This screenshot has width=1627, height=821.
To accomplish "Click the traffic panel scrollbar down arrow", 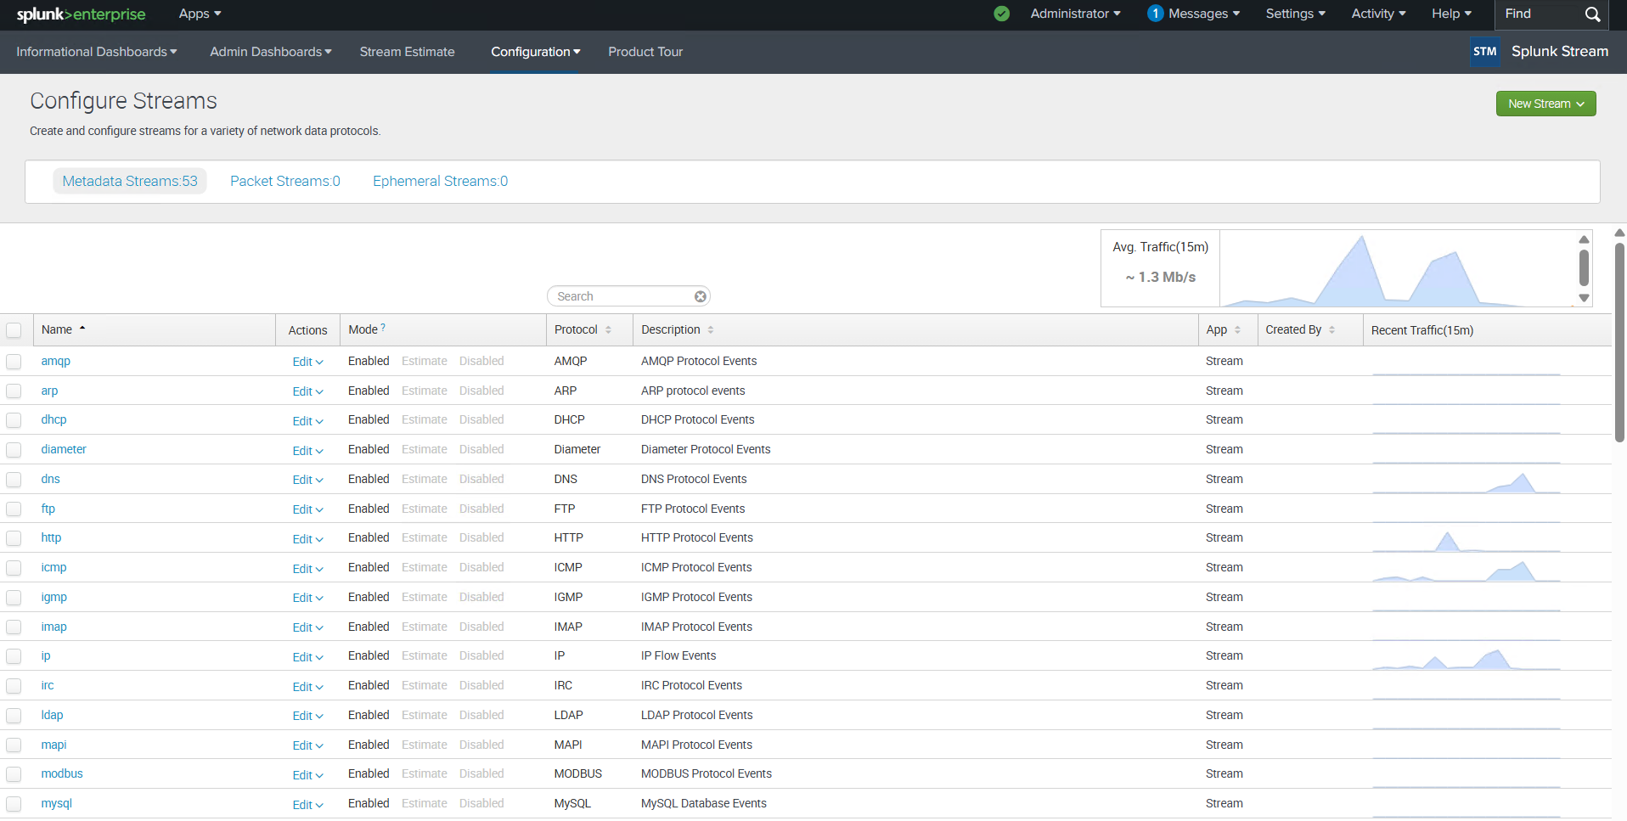I will [1584, 298].
